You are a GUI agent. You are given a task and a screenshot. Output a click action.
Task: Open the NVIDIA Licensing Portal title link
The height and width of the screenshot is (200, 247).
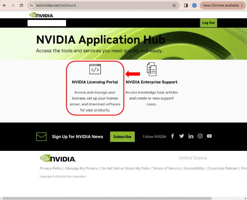(x=95, y=82)
